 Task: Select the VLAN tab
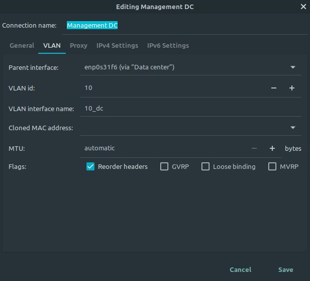pyautogui.click(x=52, y=46)
